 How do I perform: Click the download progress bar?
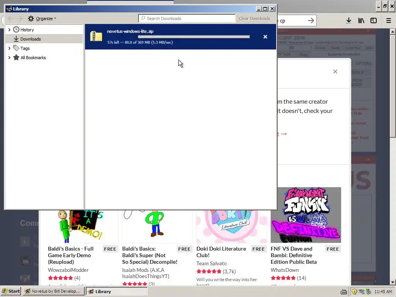pos(194,37)
